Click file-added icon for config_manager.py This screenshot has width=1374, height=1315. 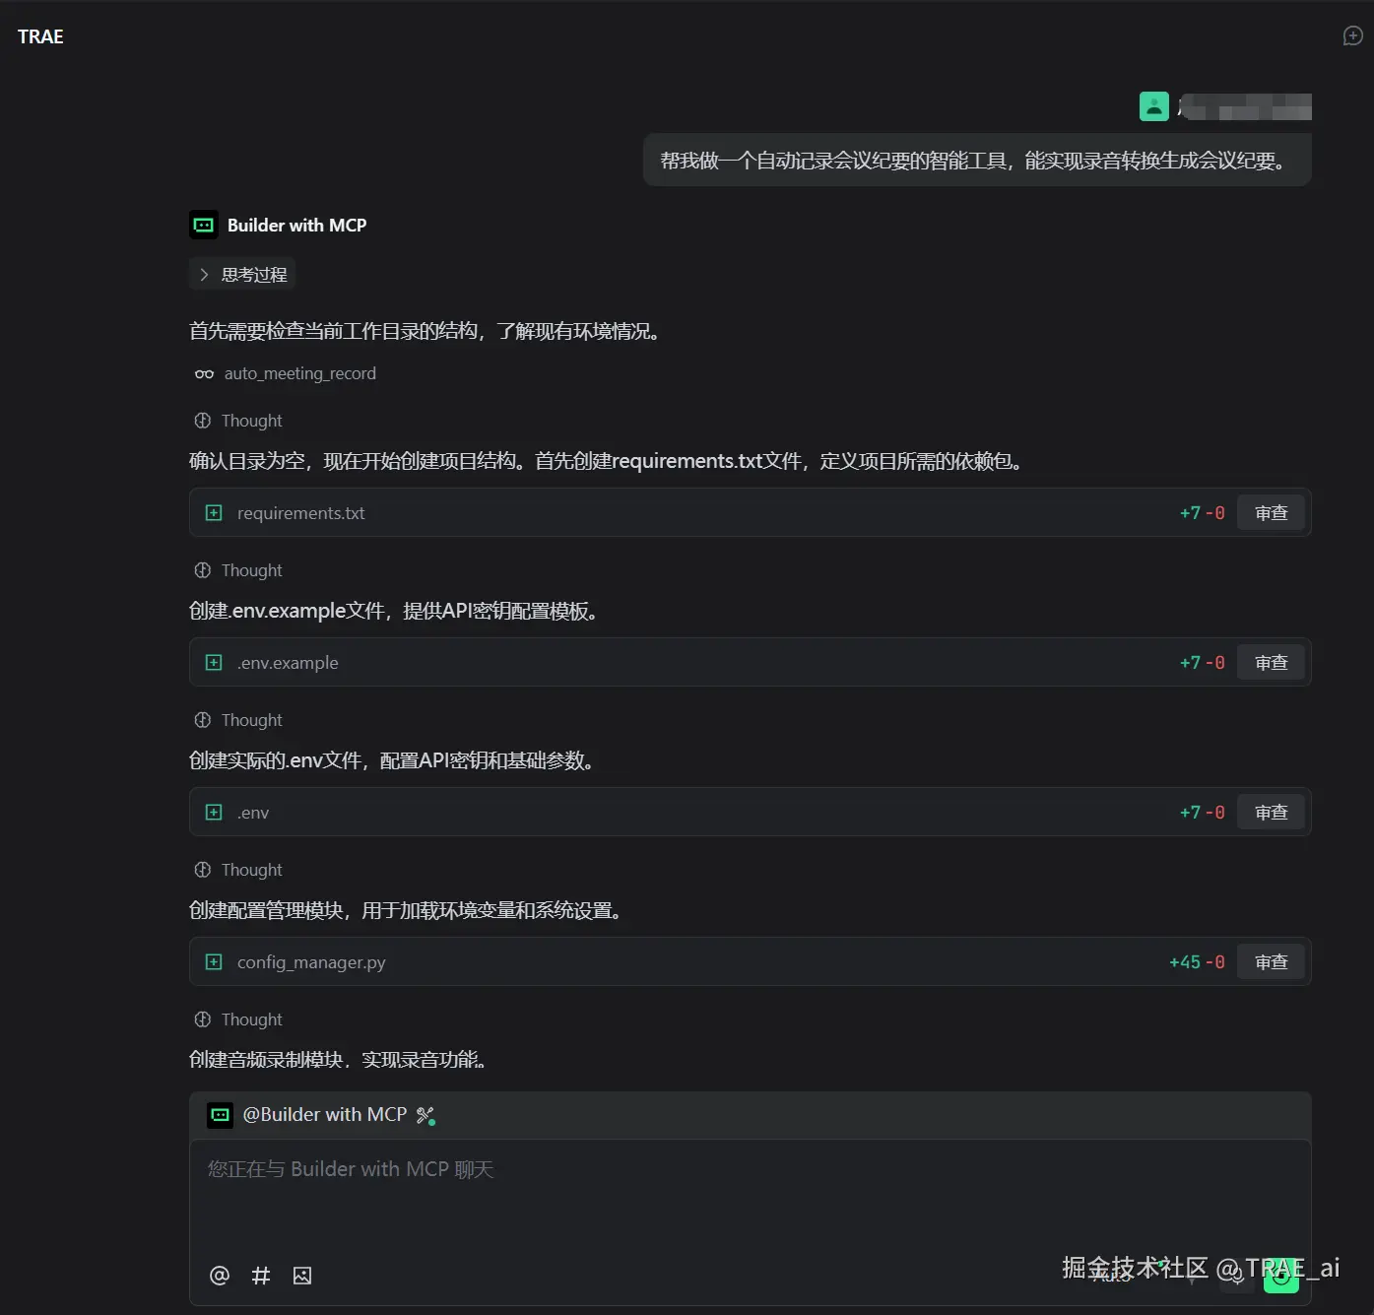tap(214, 962)
